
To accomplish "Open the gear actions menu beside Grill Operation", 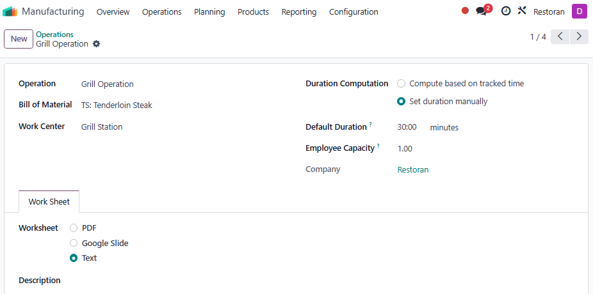I will coord(97,43).
